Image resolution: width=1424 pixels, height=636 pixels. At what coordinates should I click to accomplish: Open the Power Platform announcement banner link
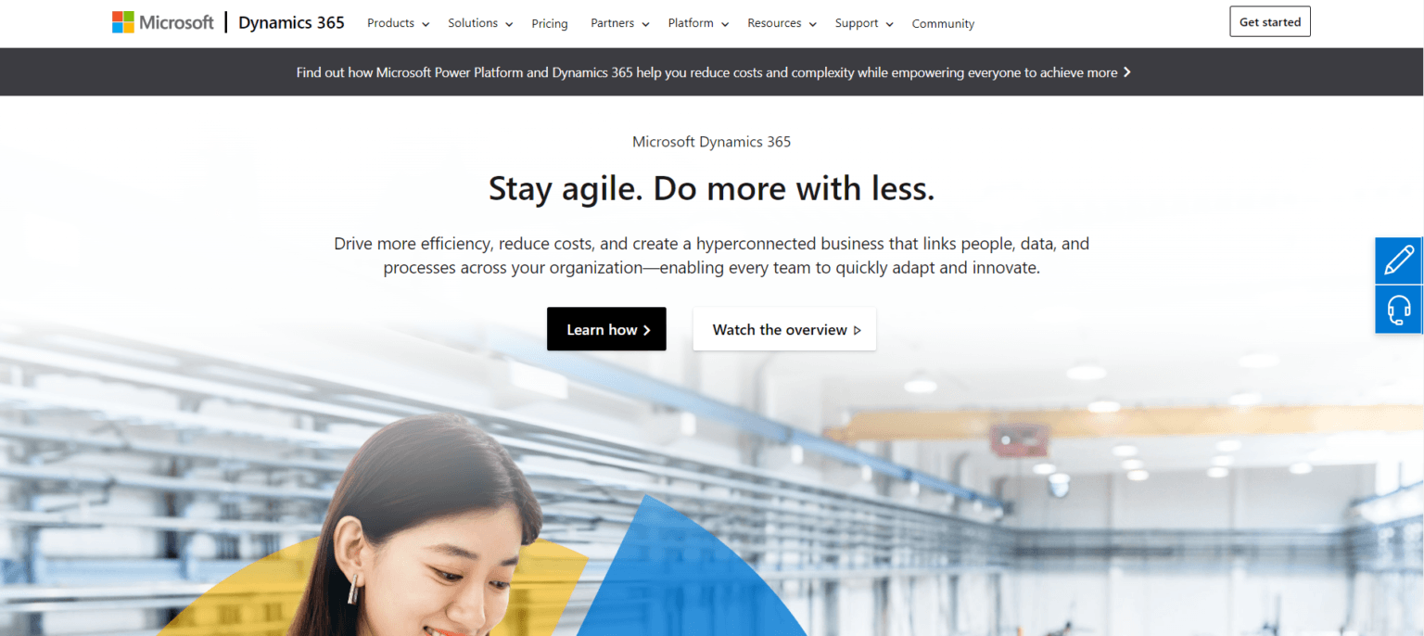pyautogui.click(x=711, y=71)
